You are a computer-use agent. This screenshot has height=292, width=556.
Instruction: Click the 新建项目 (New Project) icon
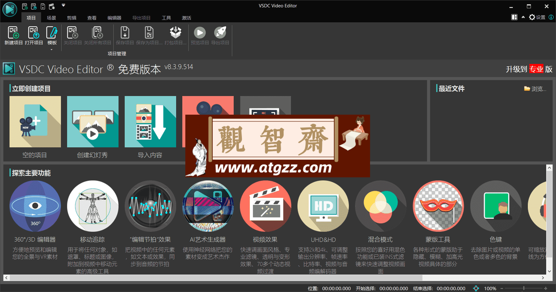click(13, 32)
